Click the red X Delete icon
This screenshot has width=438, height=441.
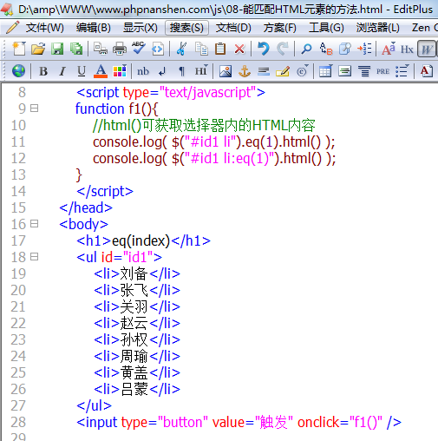point(239,49)
